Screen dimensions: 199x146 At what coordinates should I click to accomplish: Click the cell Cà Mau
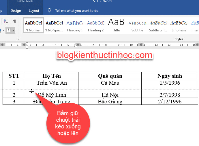[110, 84]
